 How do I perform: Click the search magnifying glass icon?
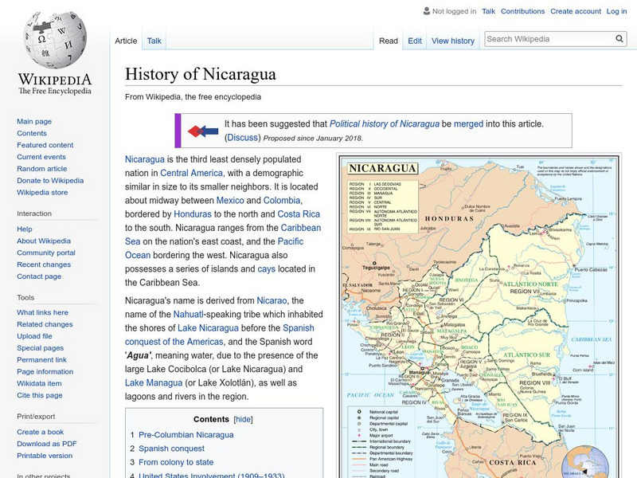619,38
